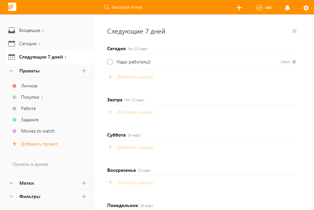
Task: Mark task Надо работать)) as complete
Action: click(x=110, y=62)
